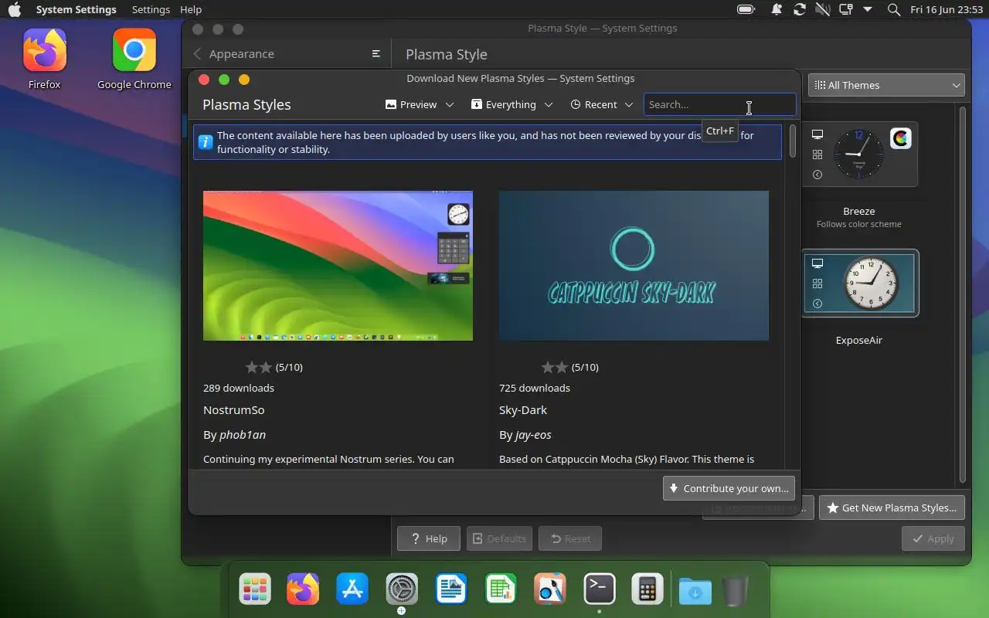
Task: Click the Plasma Style themes list scrollbar
Action: click(x=962, y=294)
